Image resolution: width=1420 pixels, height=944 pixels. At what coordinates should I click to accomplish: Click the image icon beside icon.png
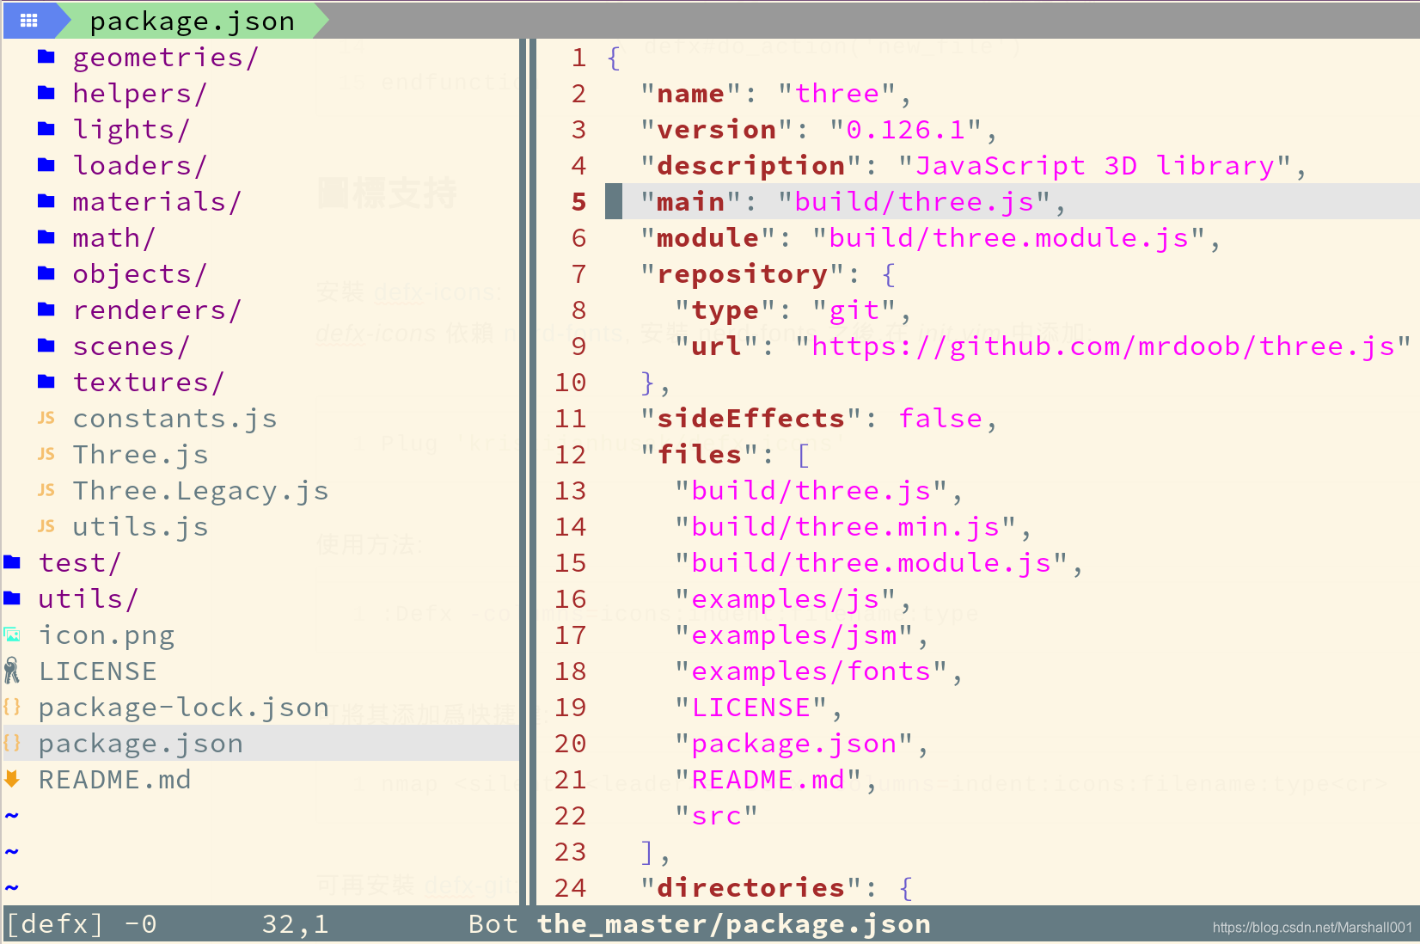[12, 635]
